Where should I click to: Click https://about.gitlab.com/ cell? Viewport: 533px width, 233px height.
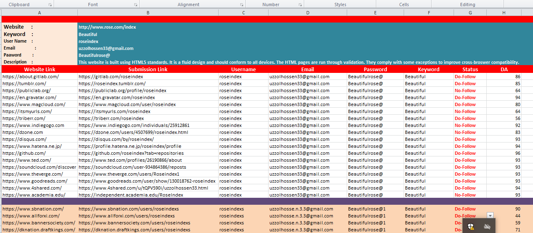[x=39, y=77]
